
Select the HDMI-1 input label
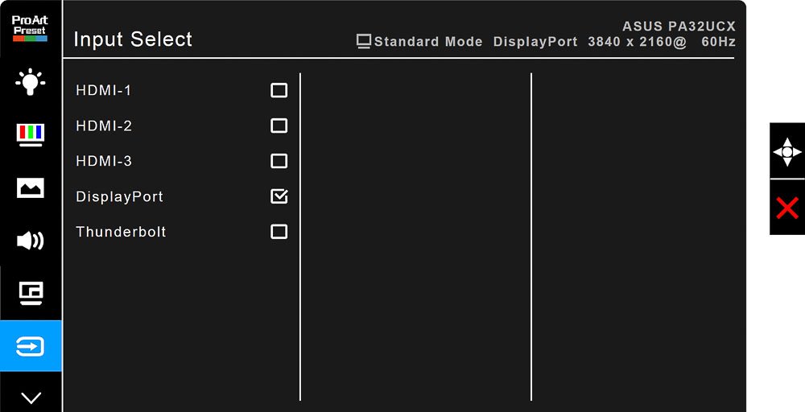click(x=104, y=91)
